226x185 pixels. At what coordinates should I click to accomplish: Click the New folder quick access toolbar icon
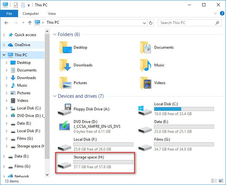(23, 5)
